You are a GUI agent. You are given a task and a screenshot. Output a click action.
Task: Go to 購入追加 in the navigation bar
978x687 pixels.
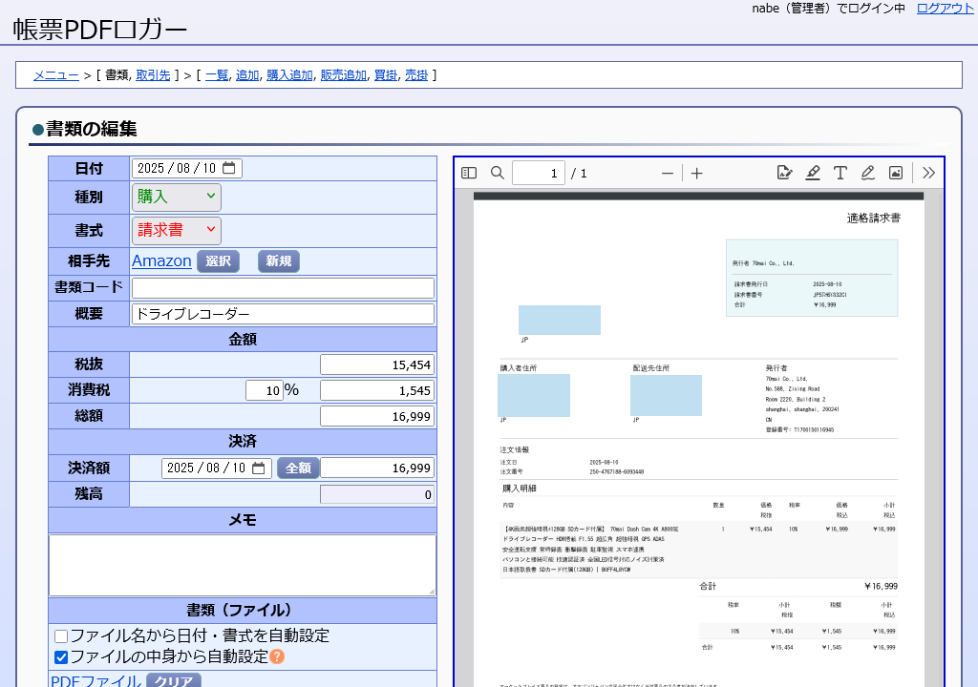point(289,74)
